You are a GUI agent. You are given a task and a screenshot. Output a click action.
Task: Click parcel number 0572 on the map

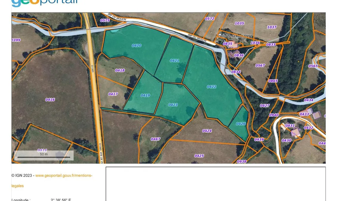210,19
